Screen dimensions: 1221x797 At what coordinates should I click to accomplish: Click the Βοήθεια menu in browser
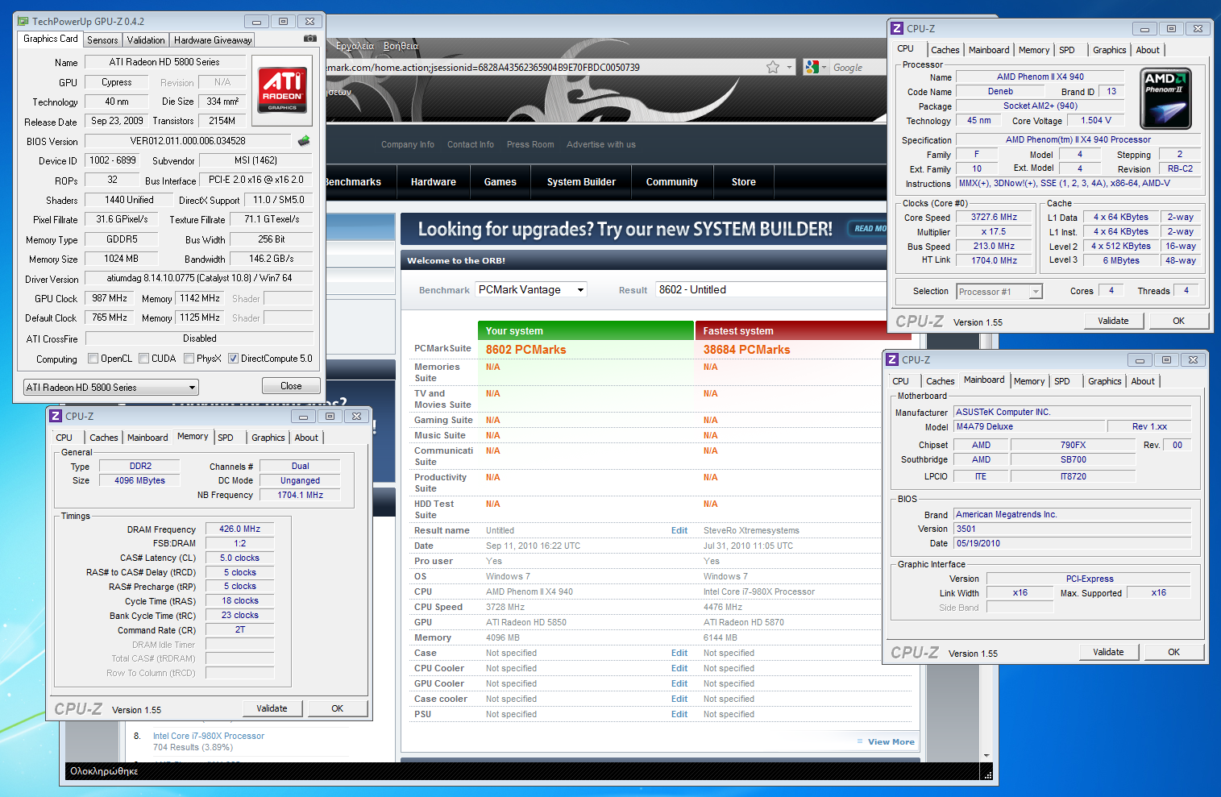pyautogui.click(x=401, y=46)
